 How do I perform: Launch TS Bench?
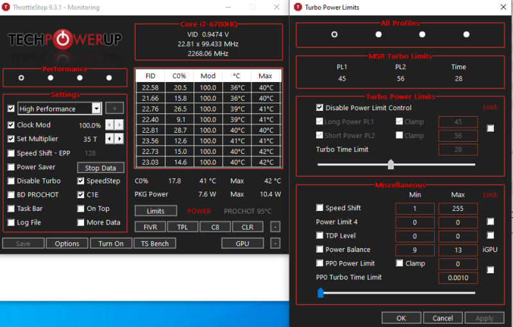point(155,243)
